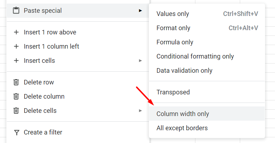275x143 pixels.
Task: Select Format only from the submenu
Action: tap(173, 28)
